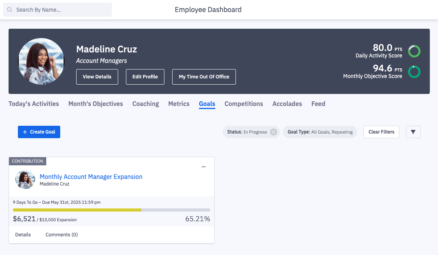The width and height of the screenshot is (438, 255).
Task: Click the Clear Filters button
Action: pos(381,132)
